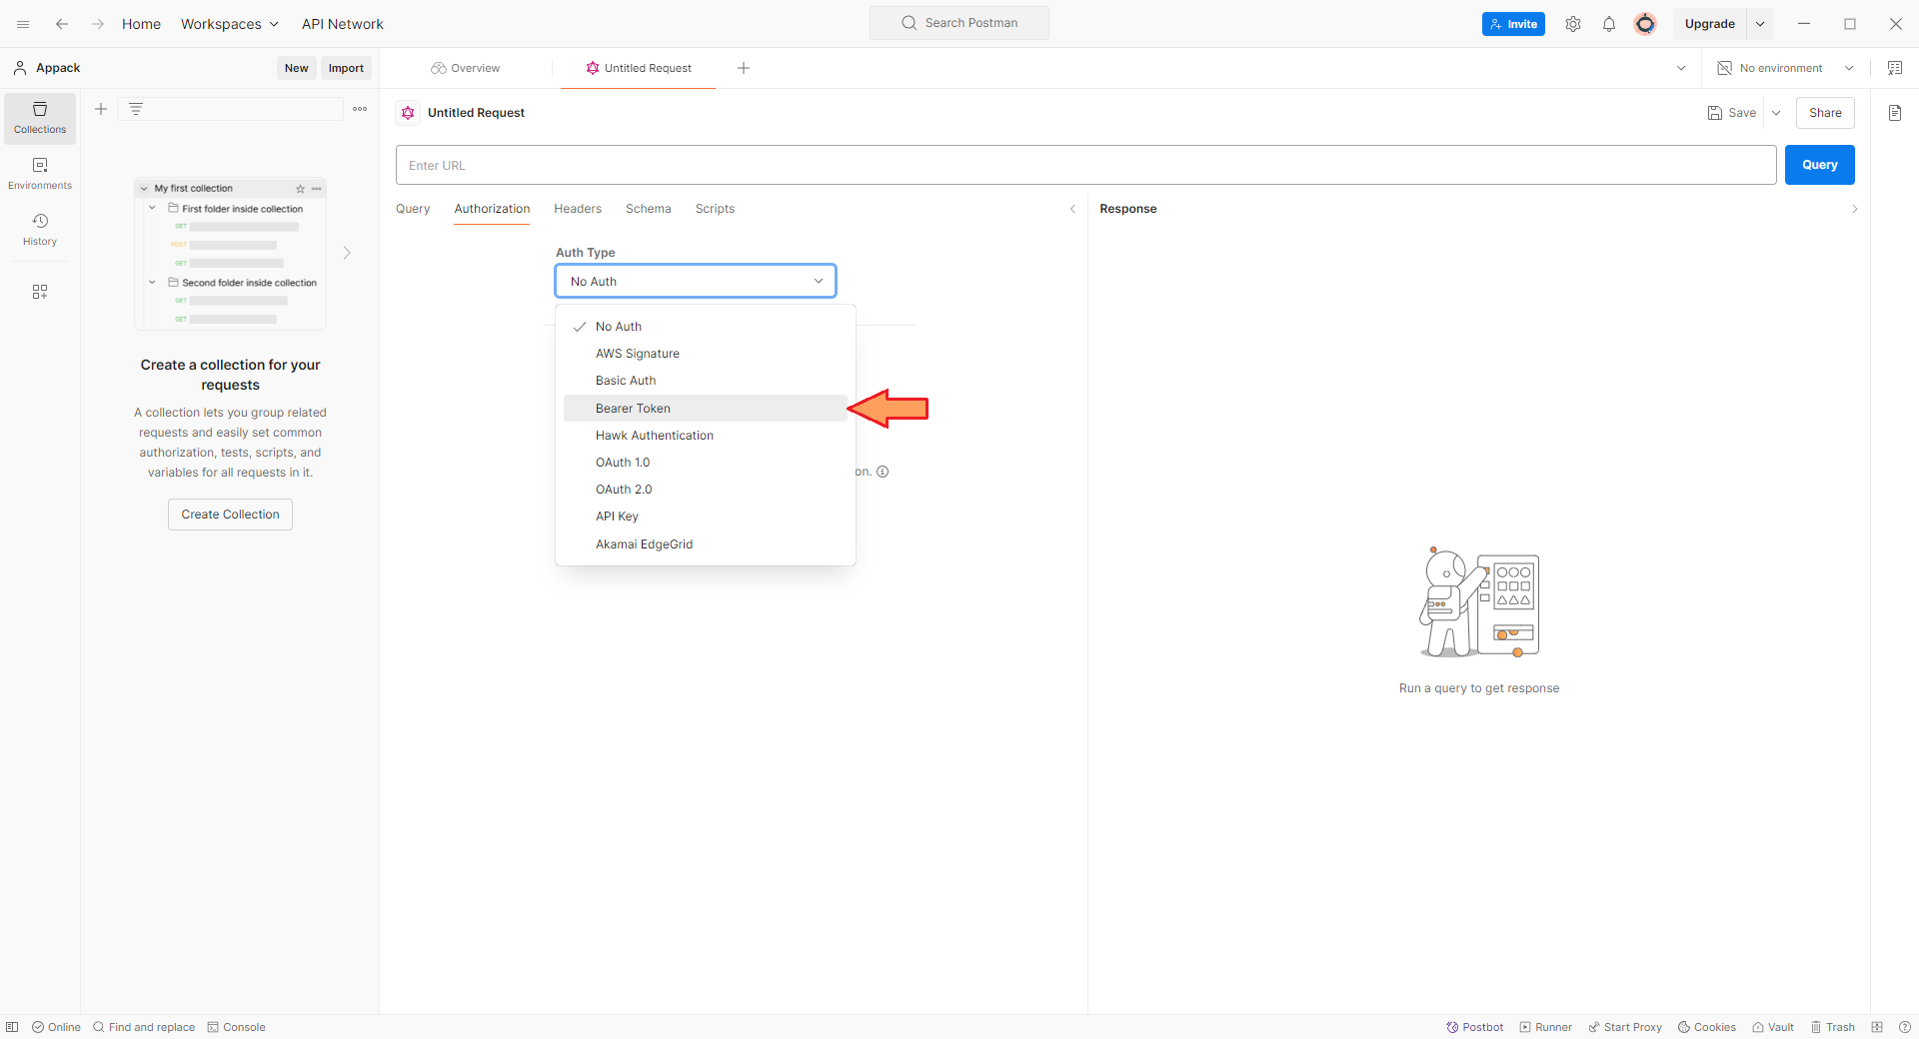Choose OAuth 2.0 option
Image resolution: width=1919 pixels, height=1039 pixels.
pyautogui.click(x=706, y=490)
